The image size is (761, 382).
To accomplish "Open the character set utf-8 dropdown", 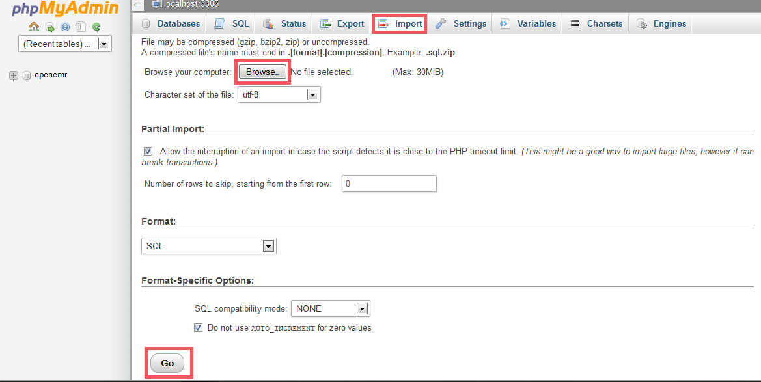I will click(279, 94).
